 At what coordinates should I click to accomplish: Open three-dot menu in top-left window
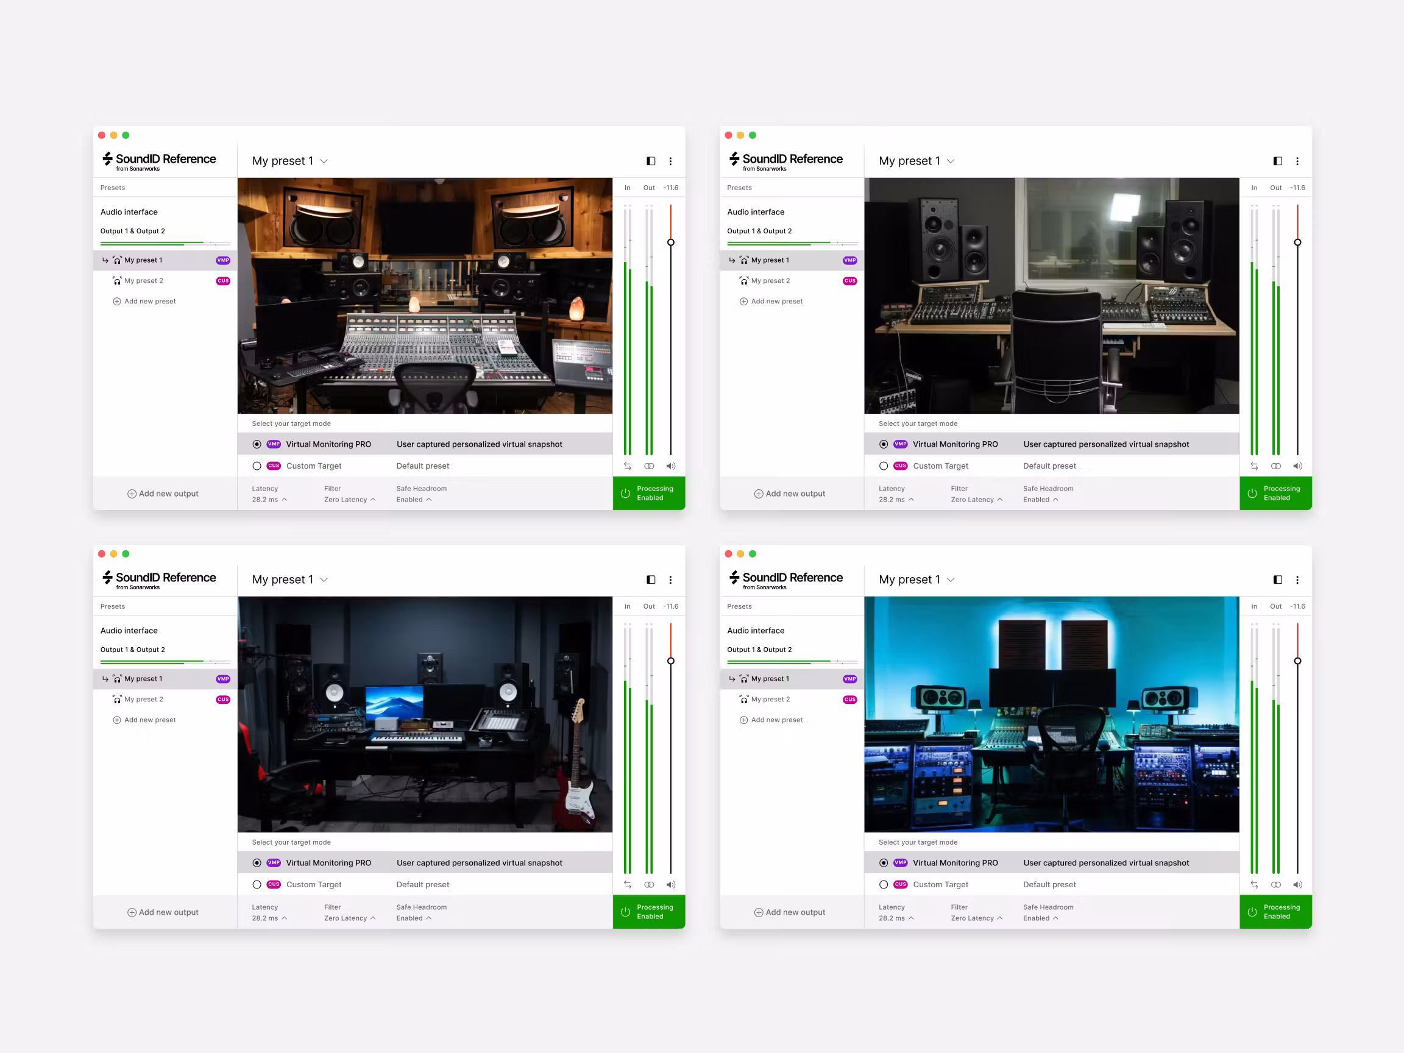click(670, 161)
